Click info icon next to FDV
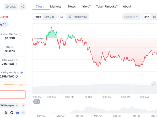 tap(12, 47)
